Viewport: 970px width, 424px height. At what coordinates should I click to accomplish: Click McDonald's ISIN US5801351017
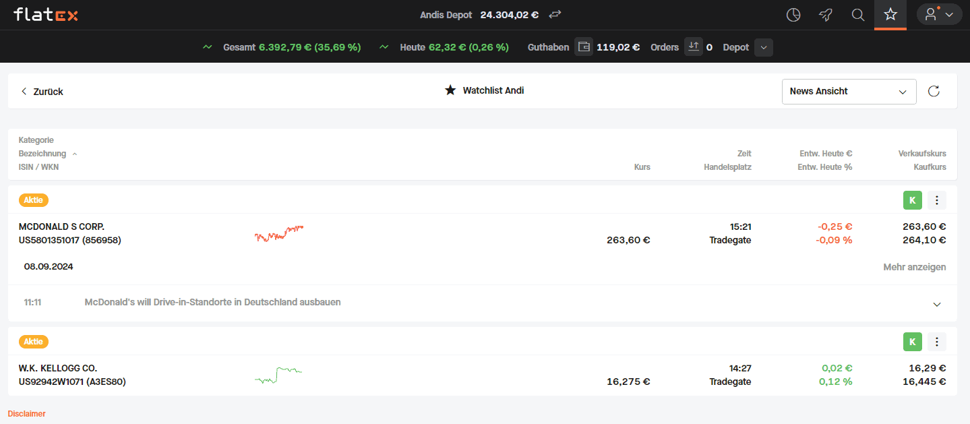(x=50, y=240)
